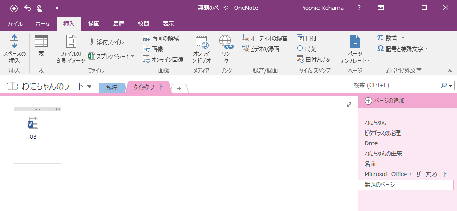Start ビデオの録画

point(260,49)
